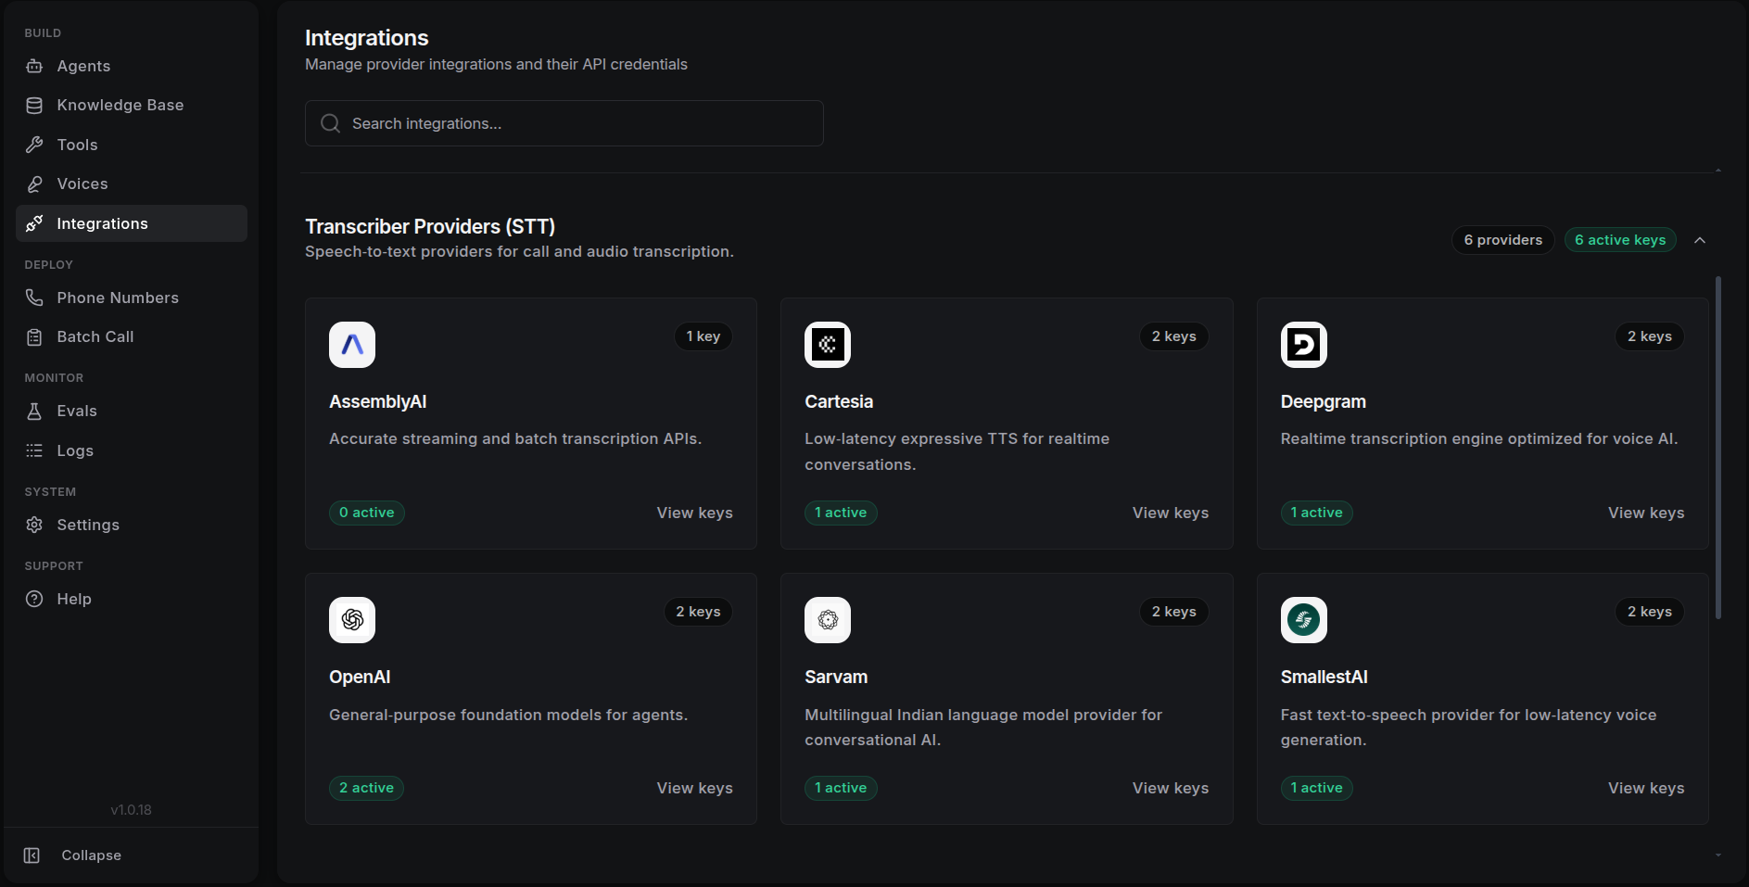Click the Logs list icon
The image size is (1749, 887).
point(34,450)
